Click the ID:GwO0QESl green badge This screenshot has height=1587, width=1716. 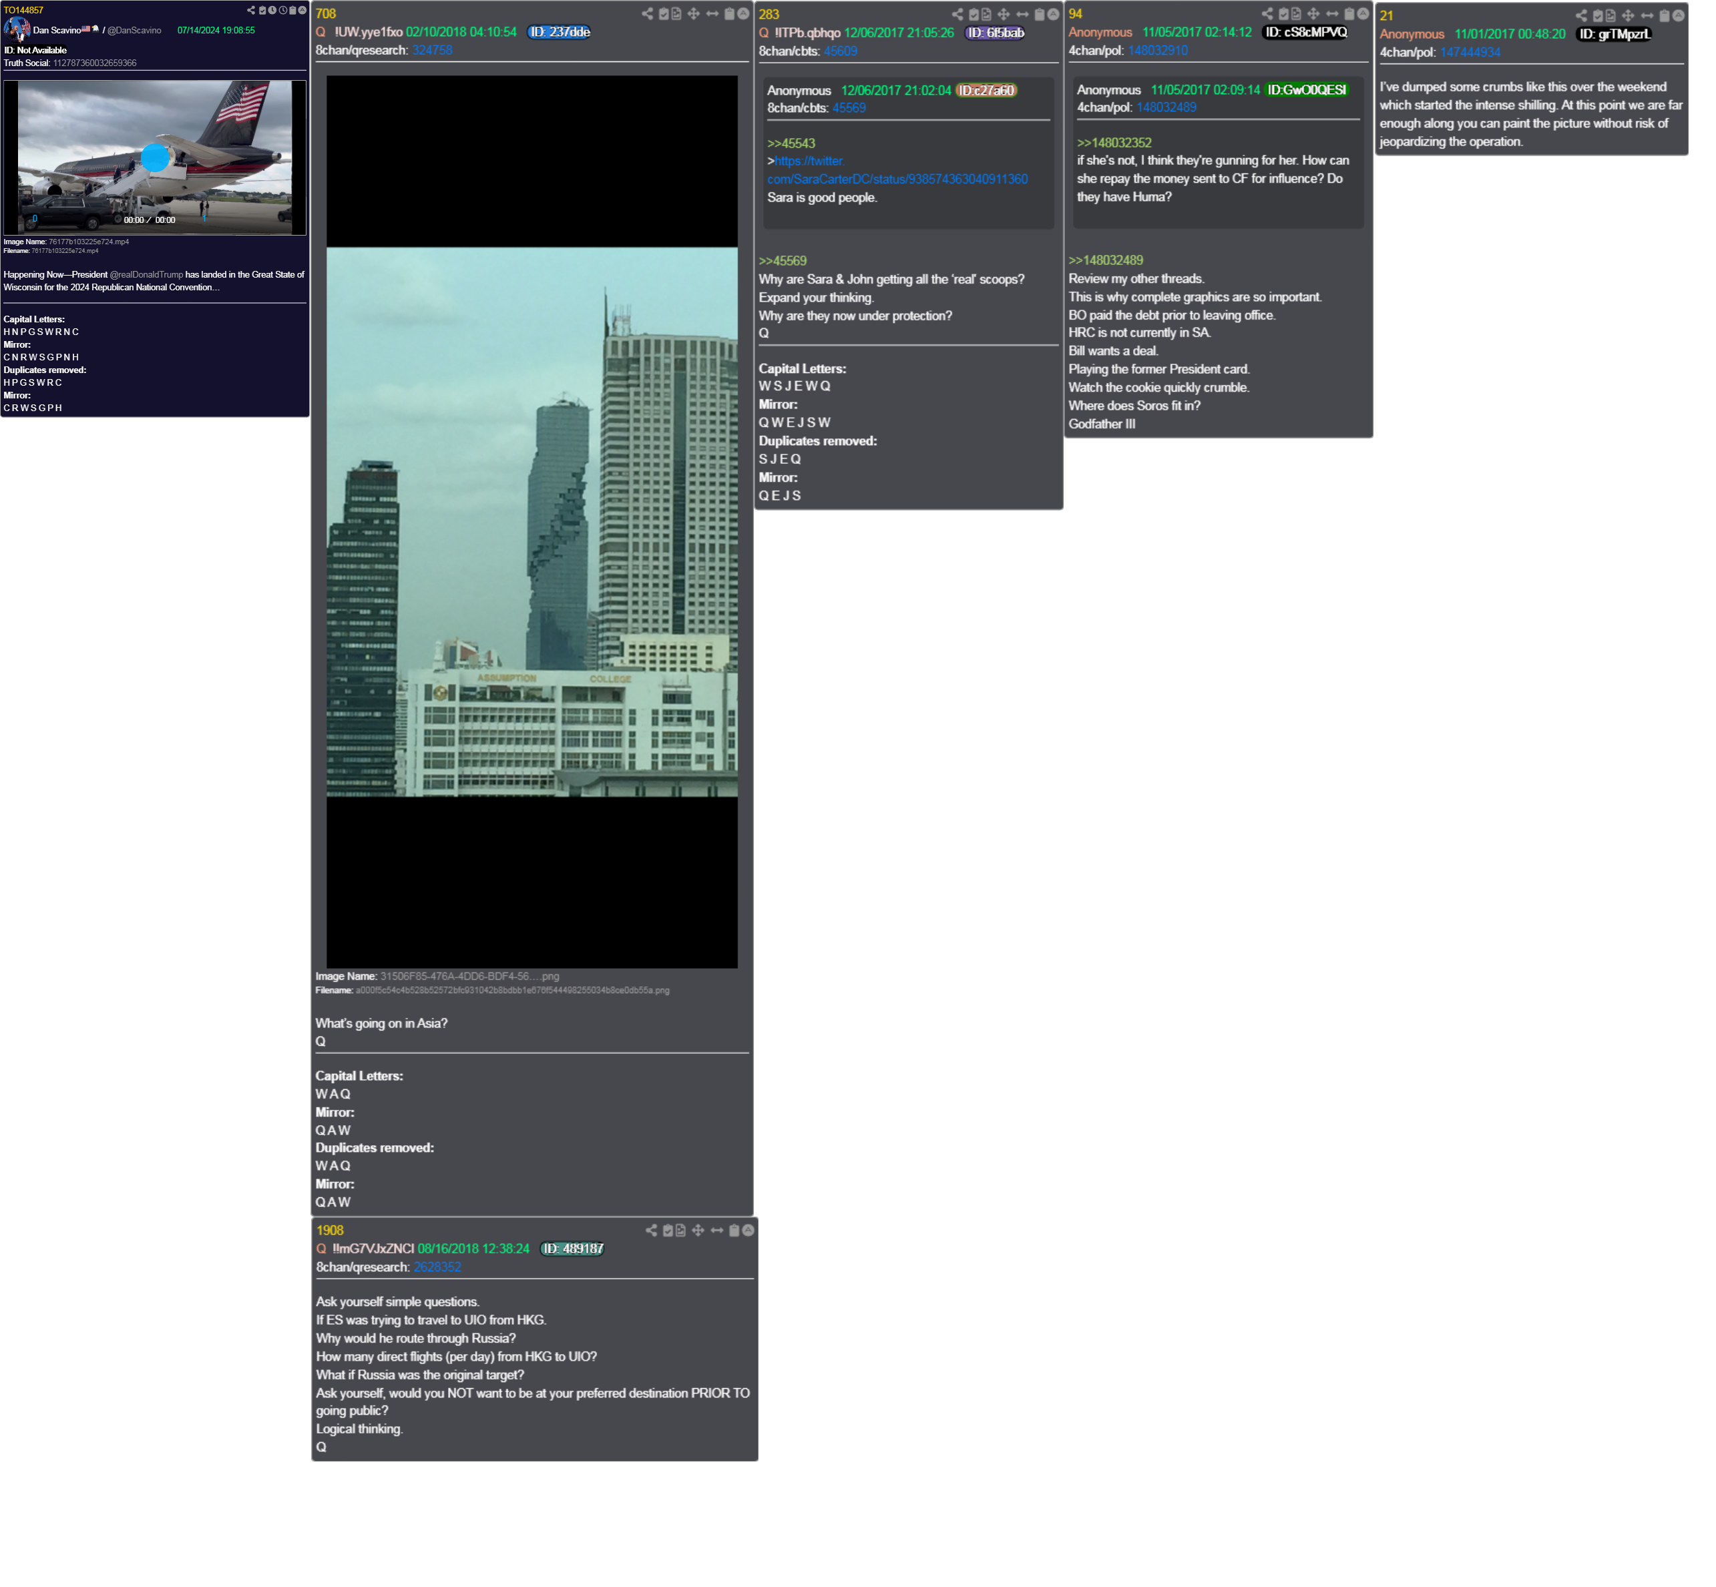pyautogui.click(x=1307, y=90)
